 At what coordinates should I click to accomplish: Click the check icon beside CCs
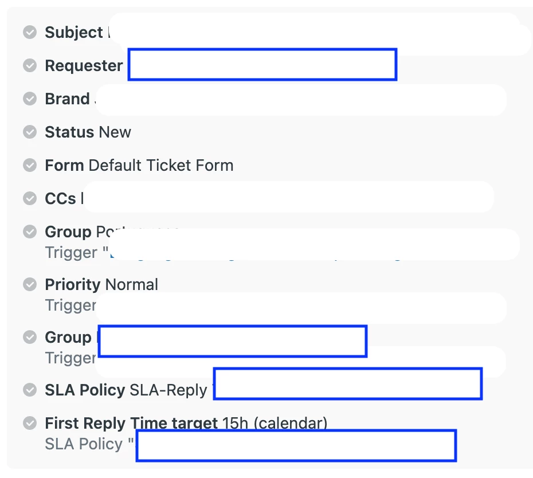click(x=30, y=198)
